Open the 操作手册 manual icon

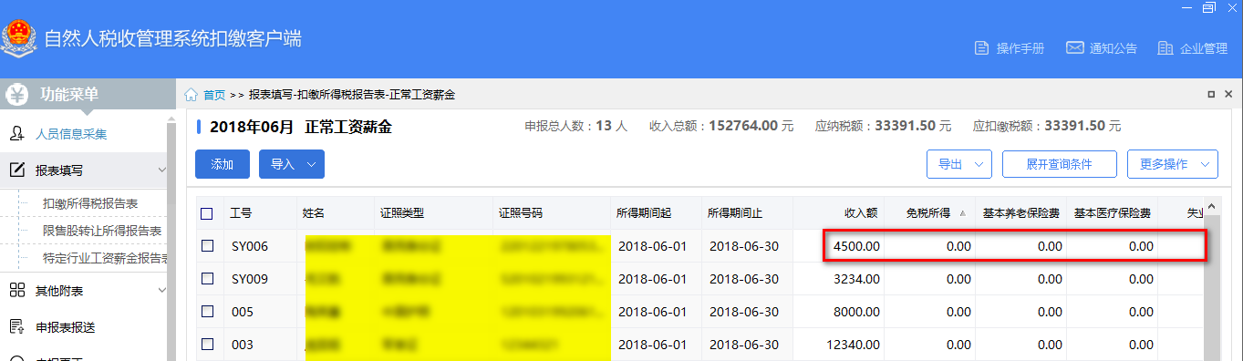coord(982,48)
